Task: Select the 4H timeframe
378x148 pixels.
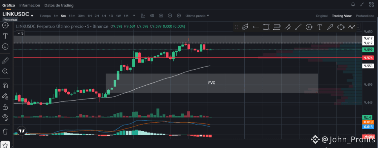Action: click(104, 16)
